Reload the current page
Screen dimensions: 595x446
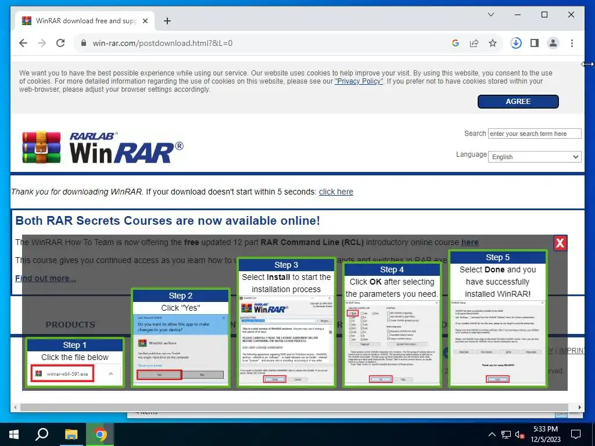(x=60, y=43)
